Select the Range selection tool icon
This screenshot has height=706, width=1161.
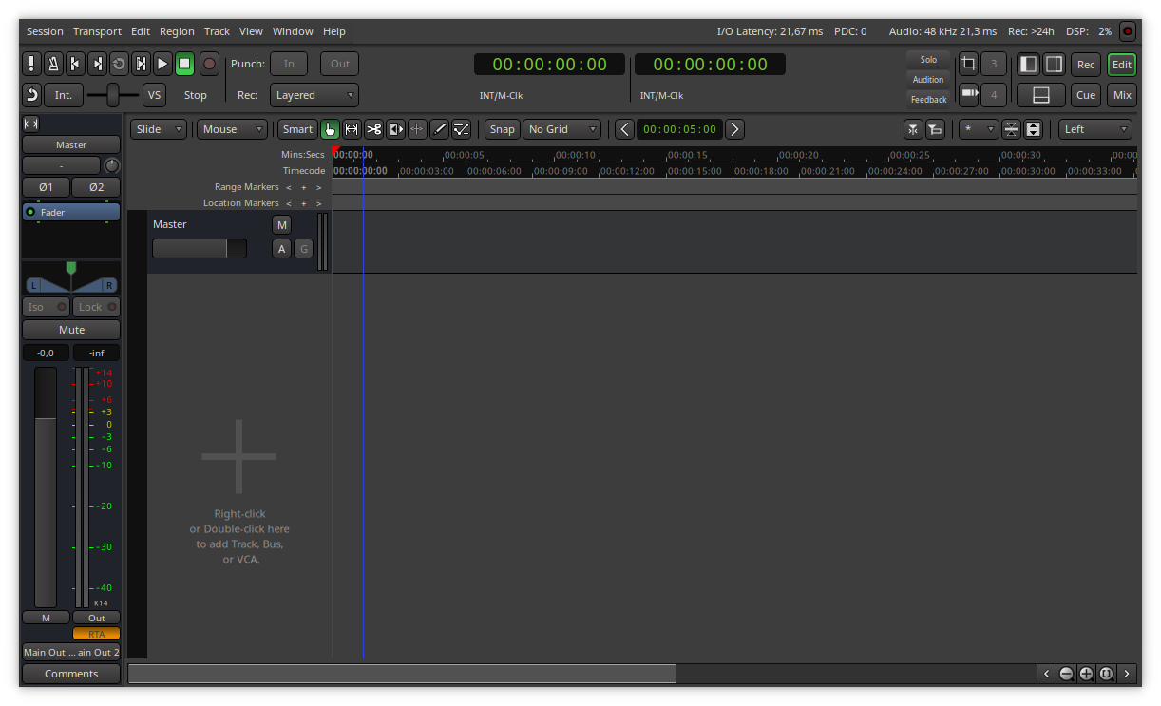(x=352, y=129)
